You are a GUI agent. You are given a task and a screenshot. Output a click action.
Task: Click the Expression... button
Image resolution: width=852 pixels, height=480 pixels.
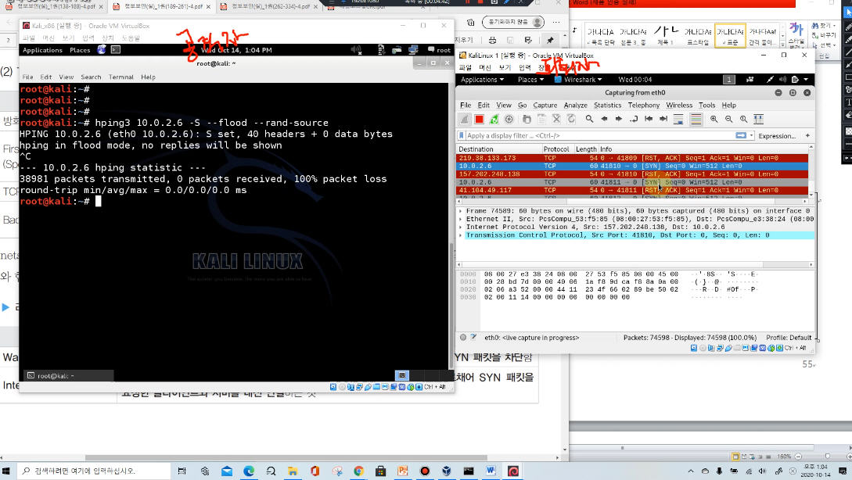[777, 136]
